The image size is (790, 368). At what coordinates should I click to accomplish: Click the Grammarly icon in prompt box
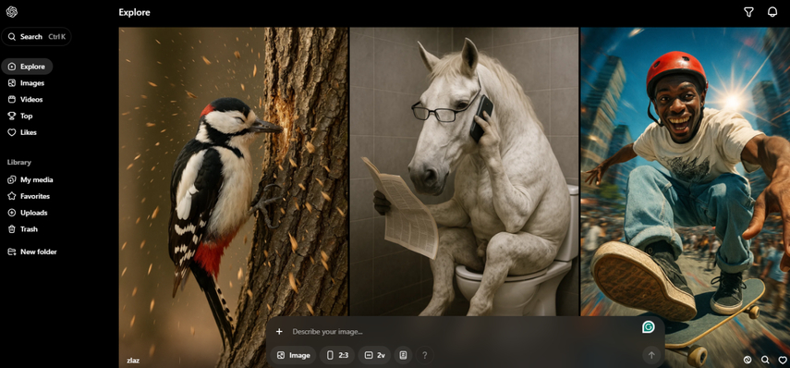[649, 327]
